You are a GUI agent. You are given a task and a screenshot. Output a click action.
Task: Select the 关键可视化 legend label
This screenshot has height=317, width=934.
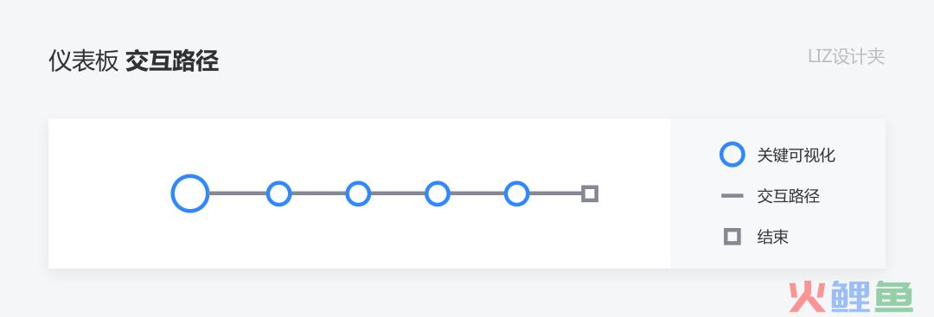tap(796, 155)
